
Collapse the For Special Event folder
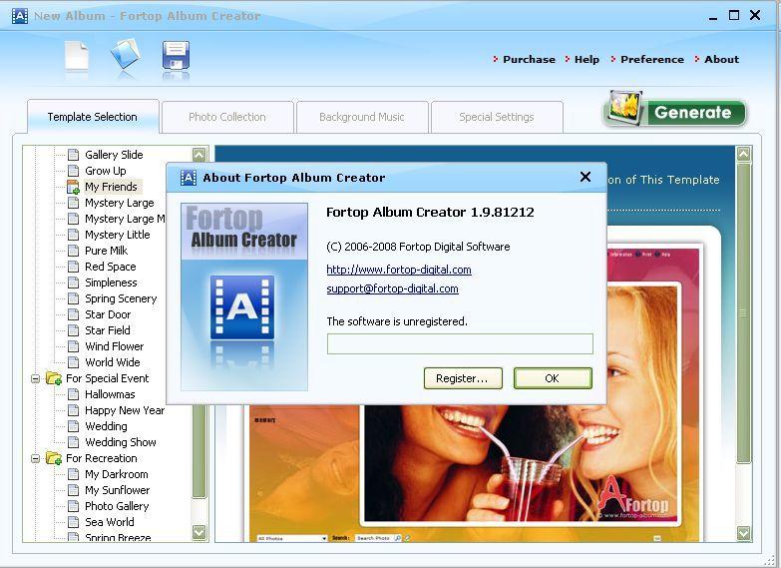pos(35,378)
